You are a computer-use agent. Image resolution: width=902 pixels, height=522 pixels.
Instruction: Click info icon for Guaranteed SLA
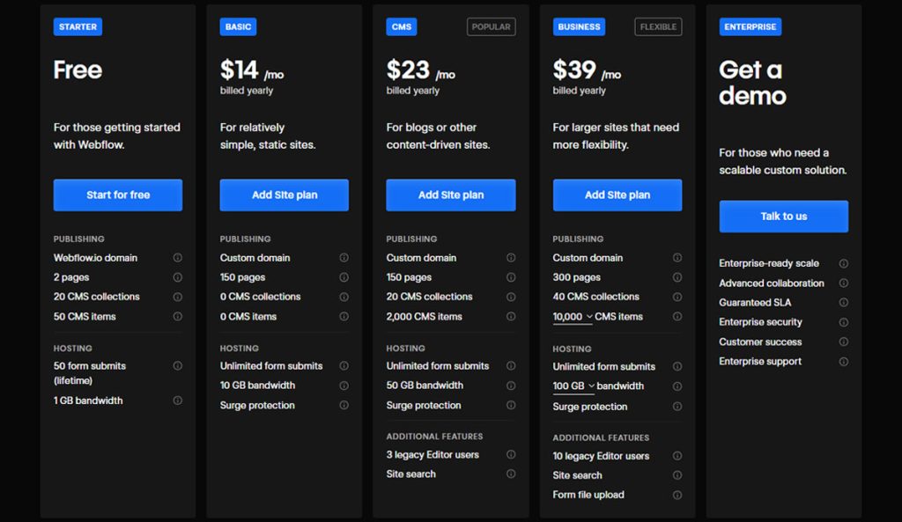coord(843,303)
